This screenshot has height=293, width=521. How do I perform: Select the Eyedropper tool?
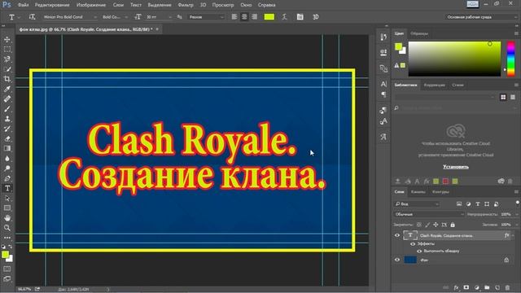7,89
